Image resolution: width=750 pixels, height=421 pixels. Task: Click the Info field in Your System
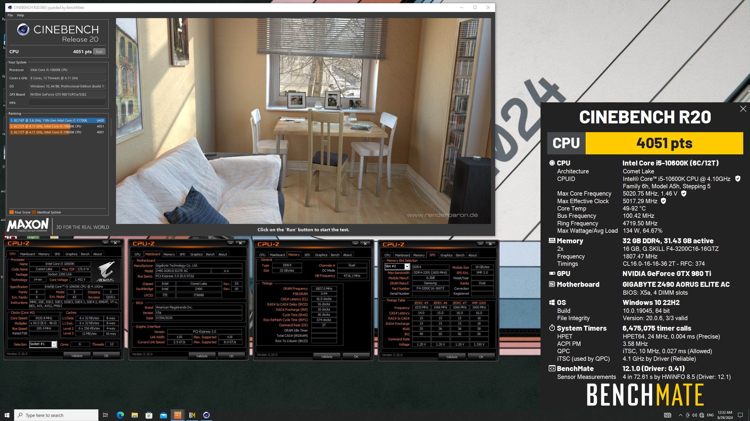coord(67,103)
